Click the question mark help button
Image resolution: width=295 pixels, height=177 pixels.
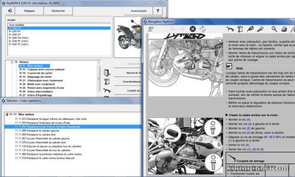tap(158, 11)
